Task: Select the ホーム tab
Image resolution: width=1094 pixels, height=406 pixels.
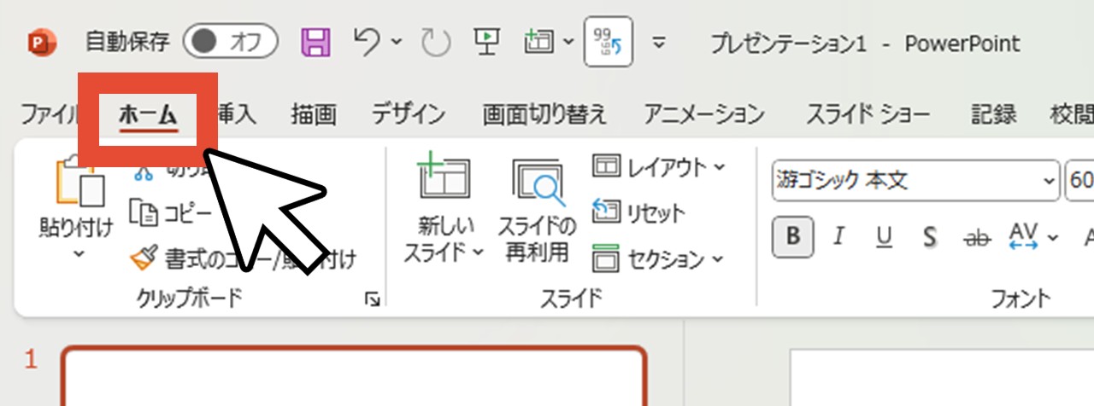Action: tap(149, 115)
